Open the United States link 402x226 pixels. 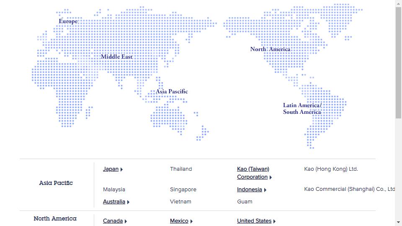point(254,221)
